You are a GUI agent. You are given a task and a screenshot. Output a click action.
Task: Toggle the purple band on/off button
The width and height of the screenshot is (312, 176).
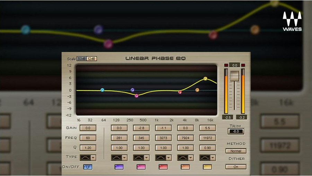tap(119, 167)
